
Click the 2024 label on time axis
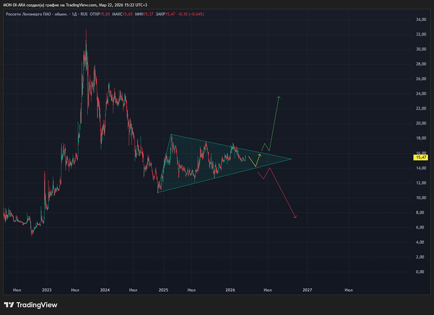(105, 290)
